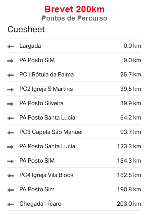
Task: Select PA Posto SIM at 134.3 km
Action: pos(74,161)
